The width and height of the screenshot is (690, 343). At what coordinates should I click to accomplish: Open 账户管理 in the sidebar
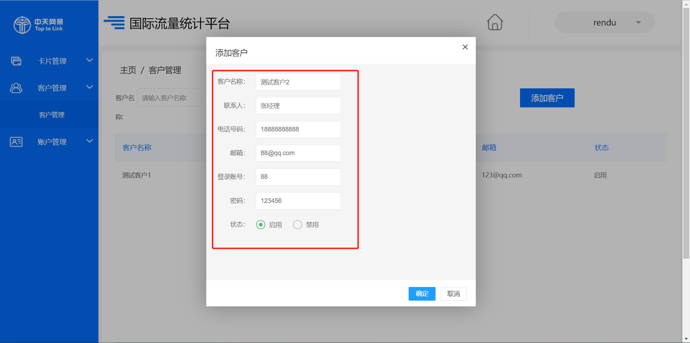pos(49,142)
